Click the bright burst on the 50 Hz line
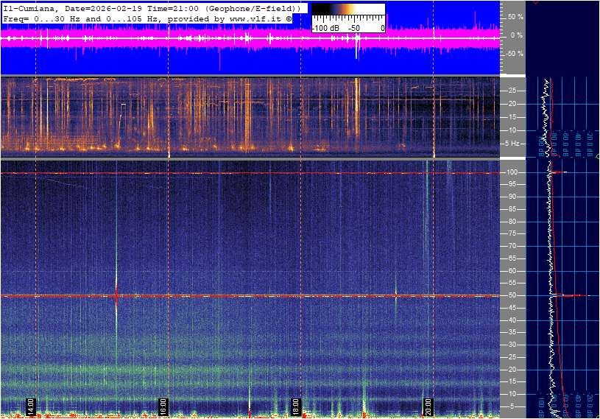600x419 pixels. [116, 295]
